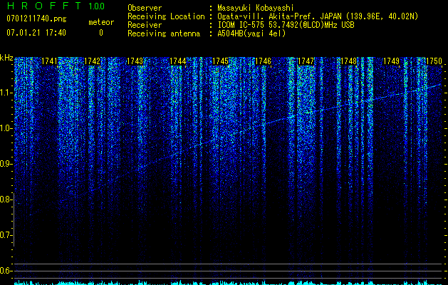Image resolution: width=448 pixels, height=285 pixels.
Task: Click the HROFFT title text
Action: 44,6
